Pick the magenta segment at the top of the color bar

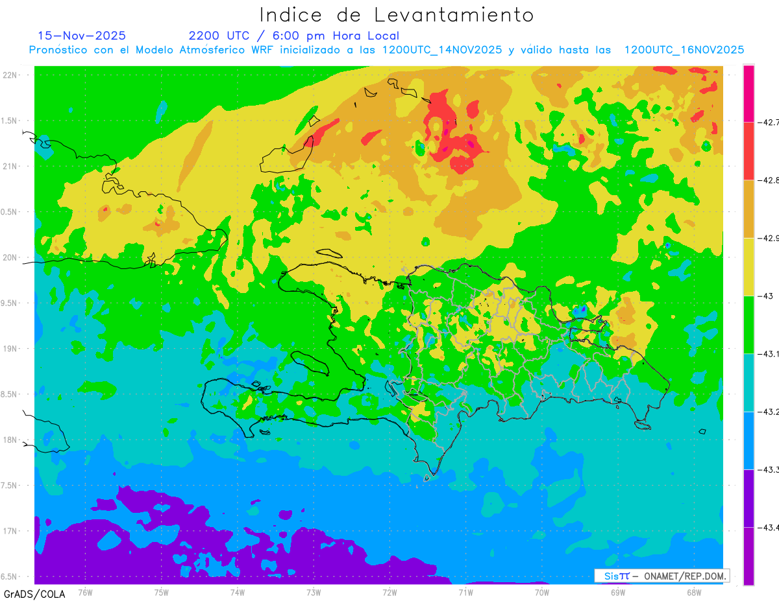tap(748, 93)
